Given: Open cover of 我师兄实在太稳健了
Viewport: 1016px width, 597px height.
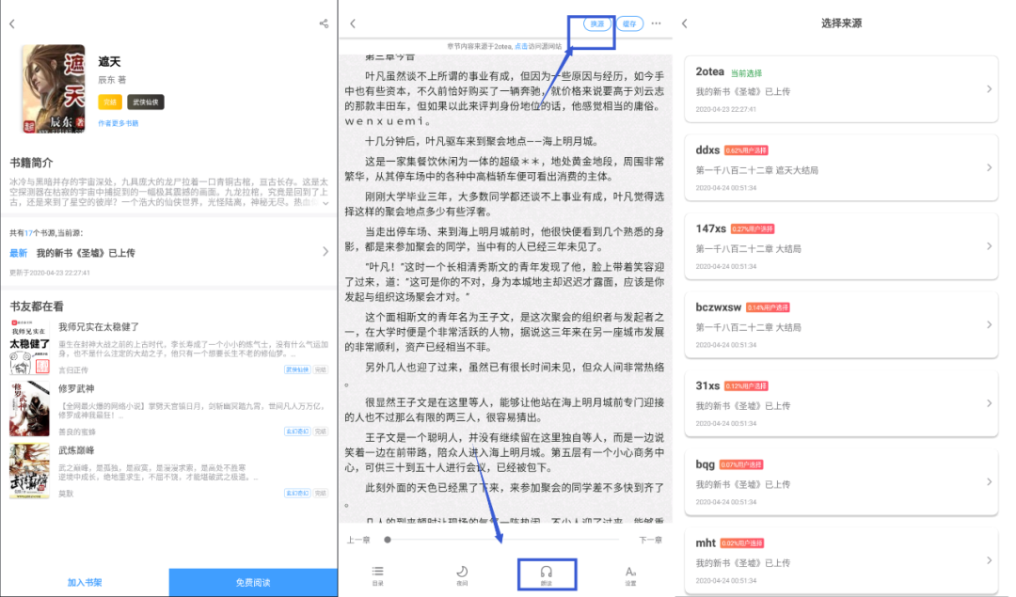Looking at the screenshot, I should [29, 346].
